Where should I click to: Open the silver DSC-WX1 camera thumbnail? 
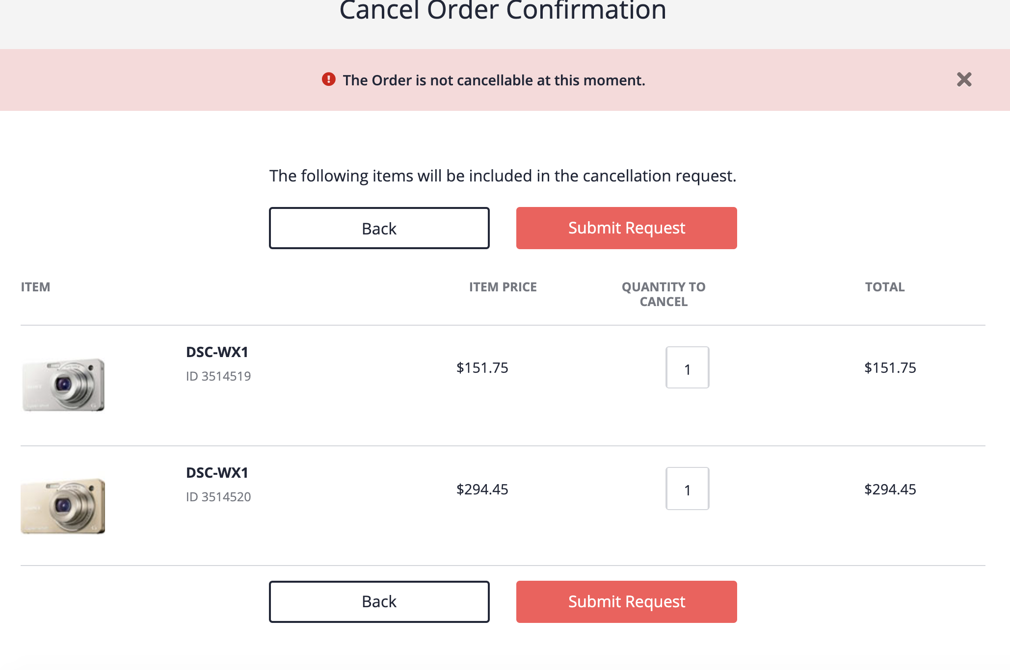click(x=63, y=385)
